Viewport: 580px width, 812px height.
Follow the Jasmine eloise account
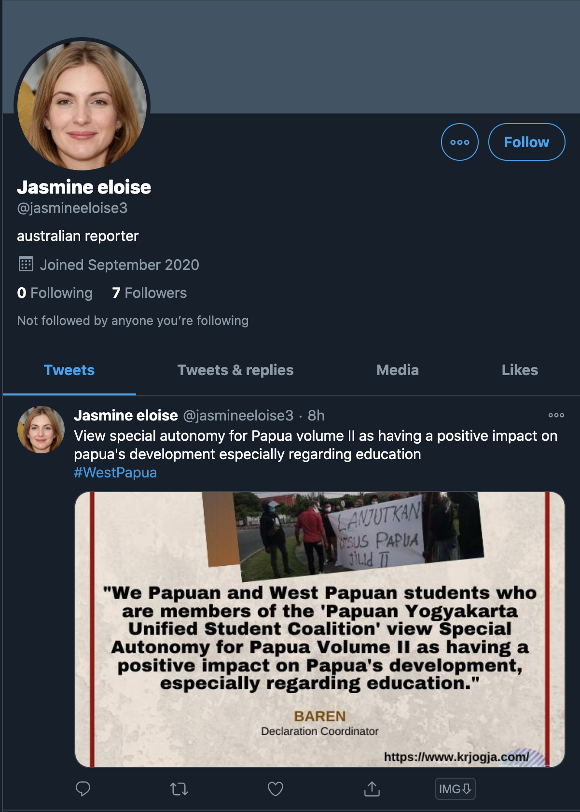526,142
